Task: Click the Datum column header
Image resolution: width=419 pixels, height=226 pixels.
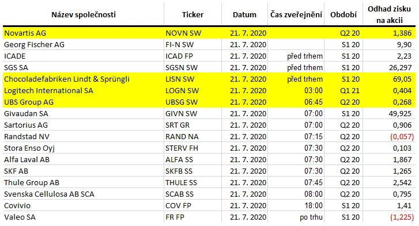Action: 244,14
